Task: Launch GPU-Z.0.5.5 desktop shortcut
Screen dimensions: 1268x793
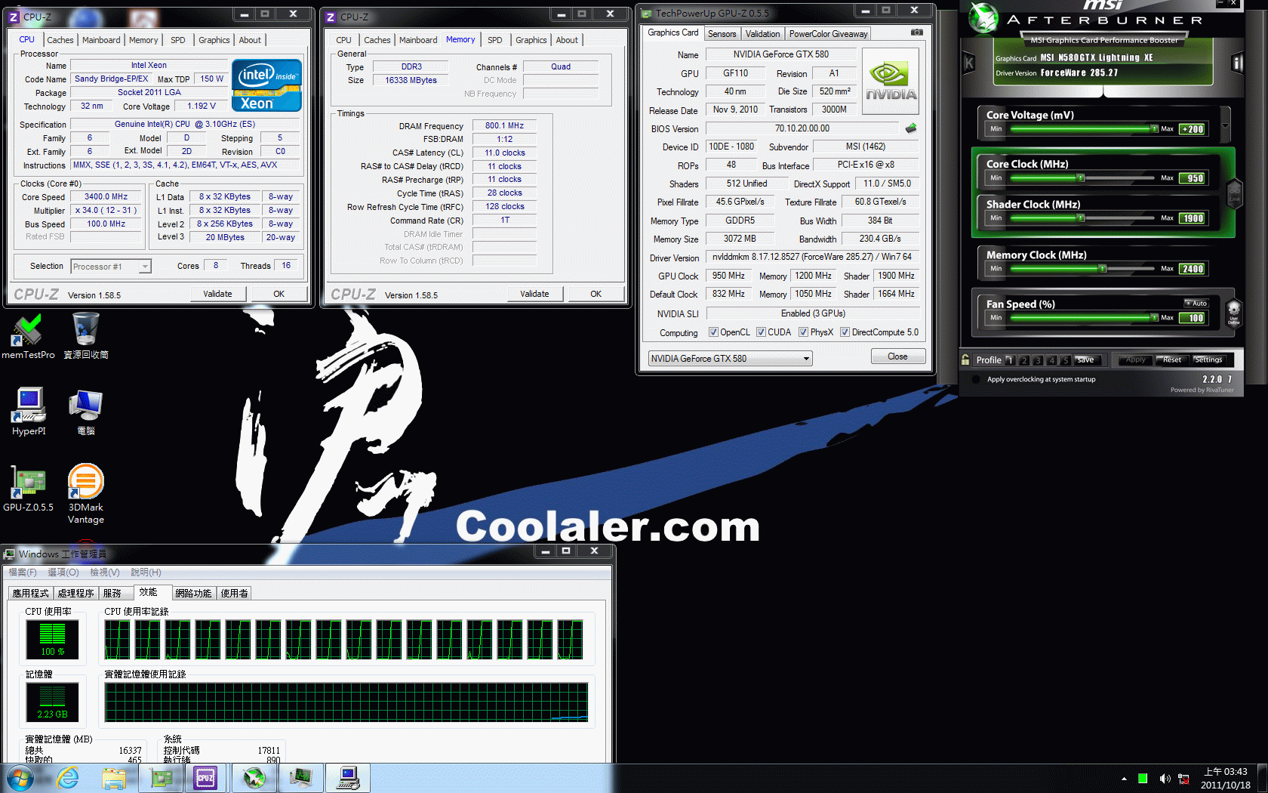Action: [28, 489]
